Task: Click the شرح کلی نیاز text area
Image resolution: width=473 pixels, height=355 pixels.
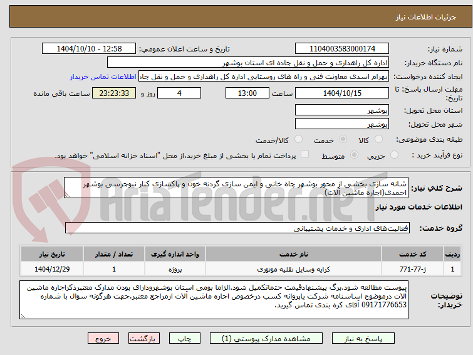Action: tap(236, 188)
